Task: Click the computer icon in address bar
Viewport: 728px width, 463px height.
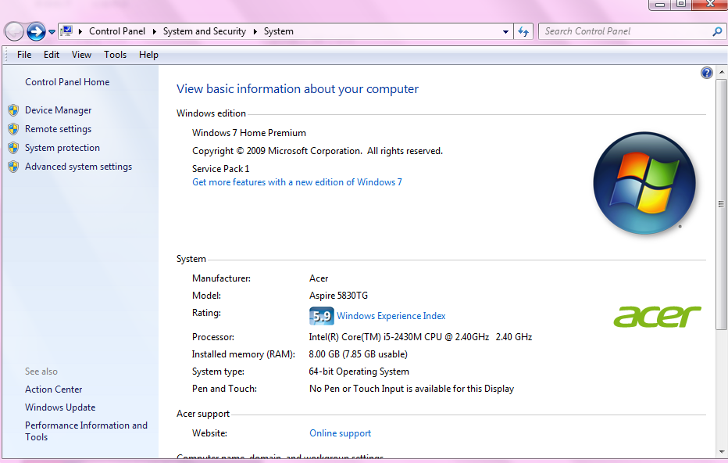Action: click(x=67, y=31)
